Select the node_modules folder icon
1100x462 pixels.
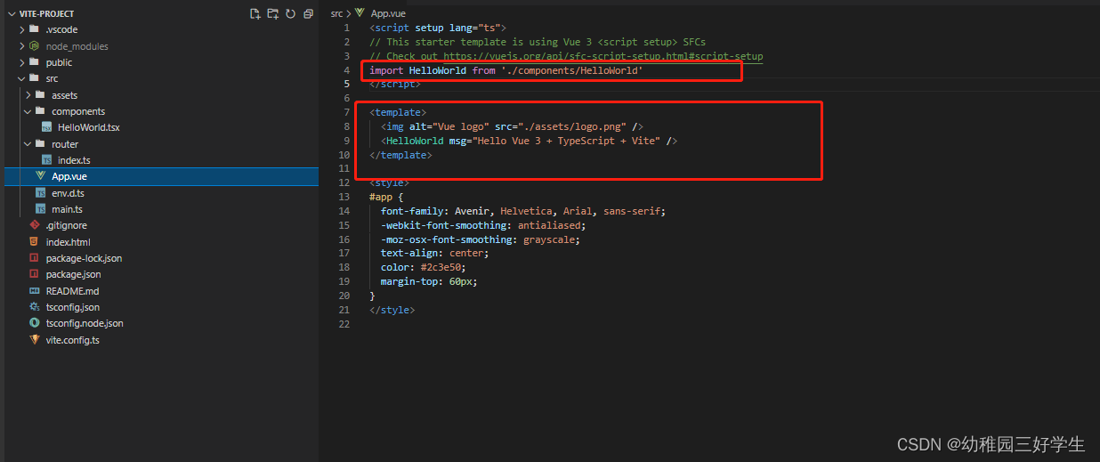(x=35, y=45)
